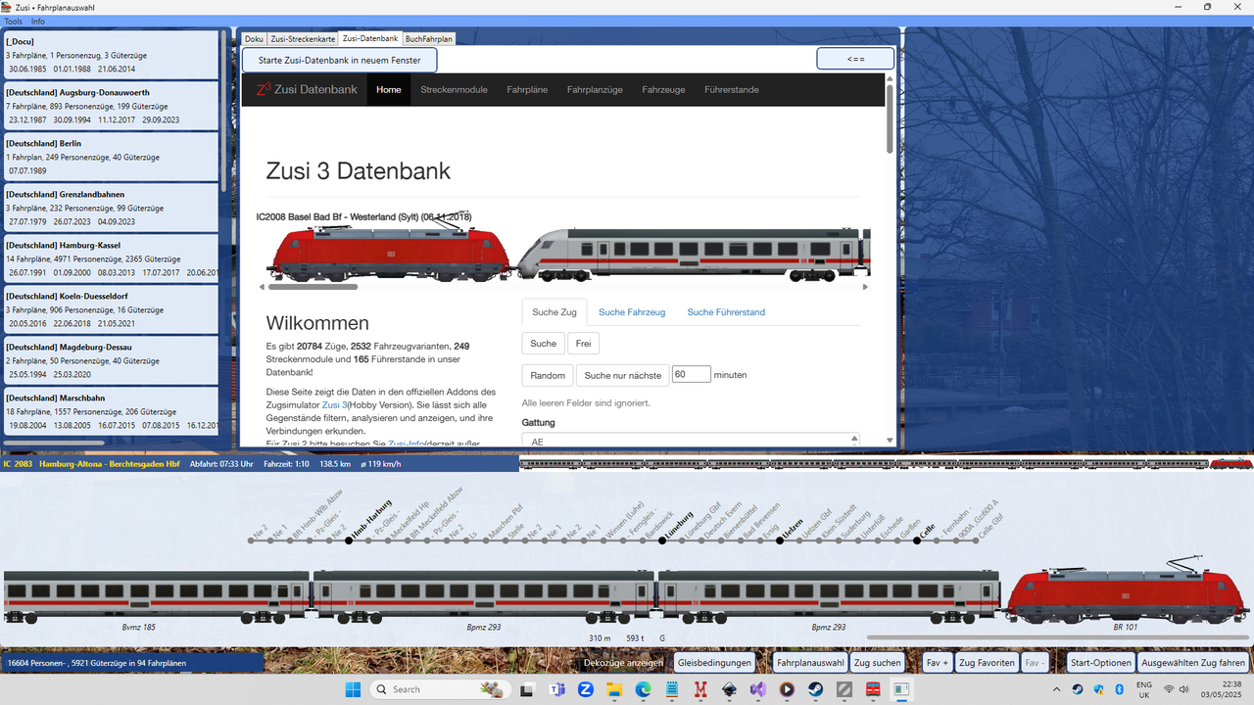Select the Celle station marker on route
1254x705 pixels.
click(x=918, y=540)
